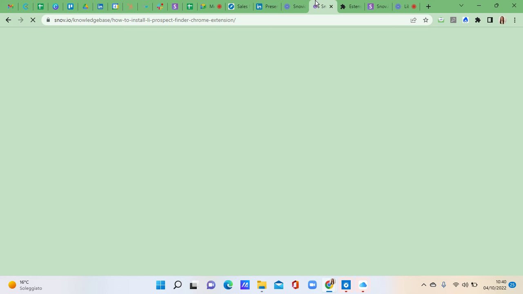
Task: Share this page using the share icon
Action: [413, 20]
